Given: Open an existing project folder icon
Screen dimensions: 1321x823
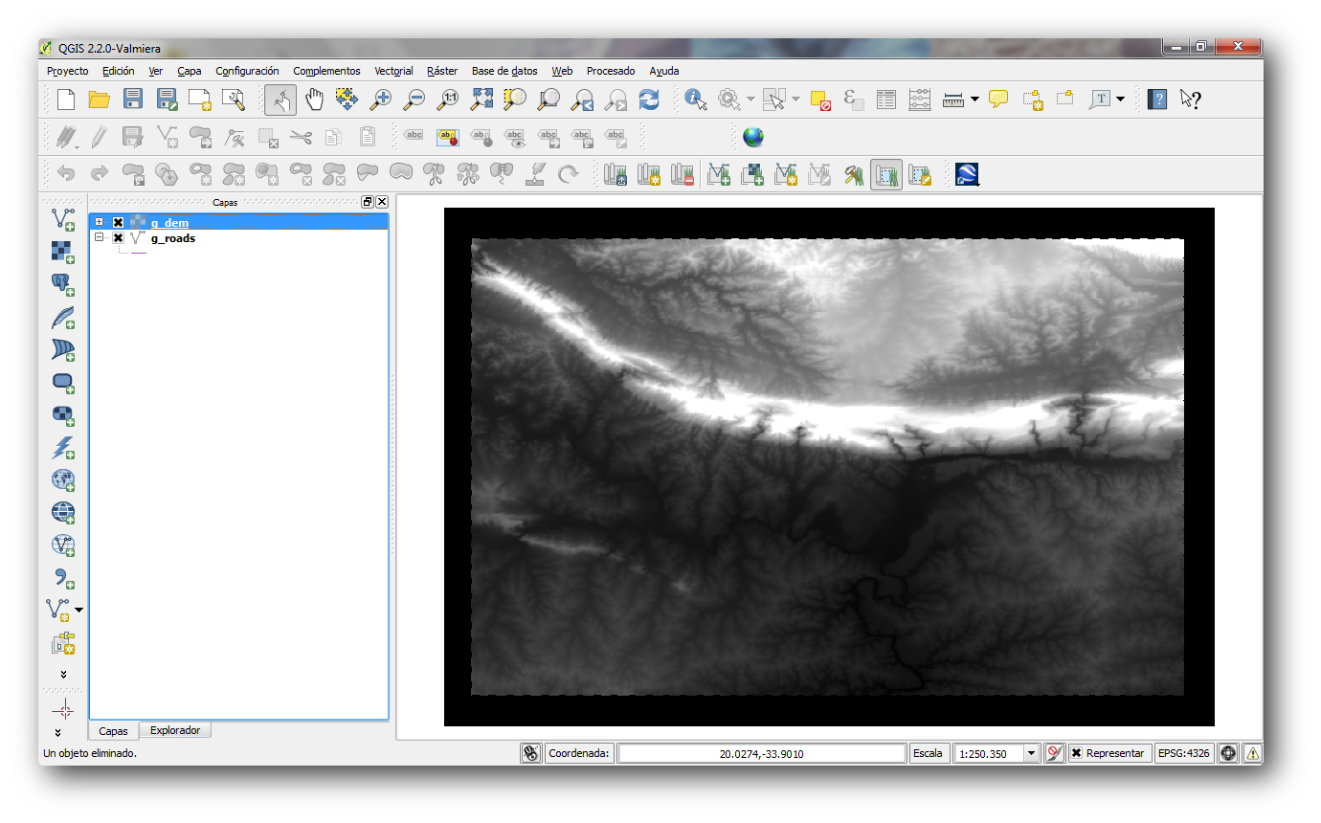Looking at the screenshot, I should [100, 99].
